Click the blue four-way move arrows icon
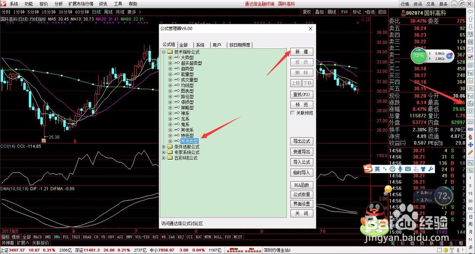Screen dimensions: 475x254 [x=470, y=145]
